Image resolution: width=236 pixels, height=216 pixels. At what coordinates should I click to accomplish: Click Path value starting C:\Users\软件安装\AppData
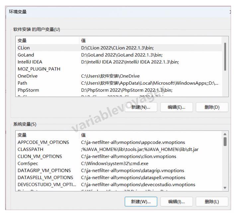coord(150,83)
